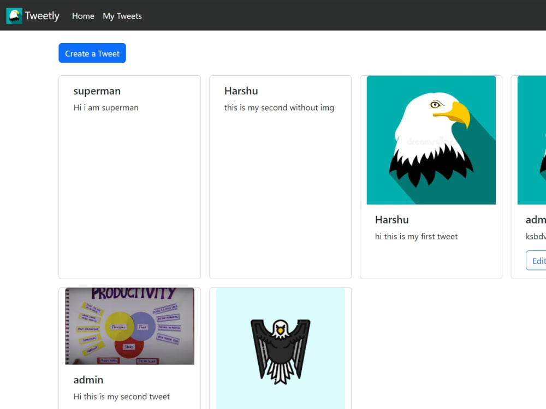Click Harshu name under bald eagle image

point(391,220)
